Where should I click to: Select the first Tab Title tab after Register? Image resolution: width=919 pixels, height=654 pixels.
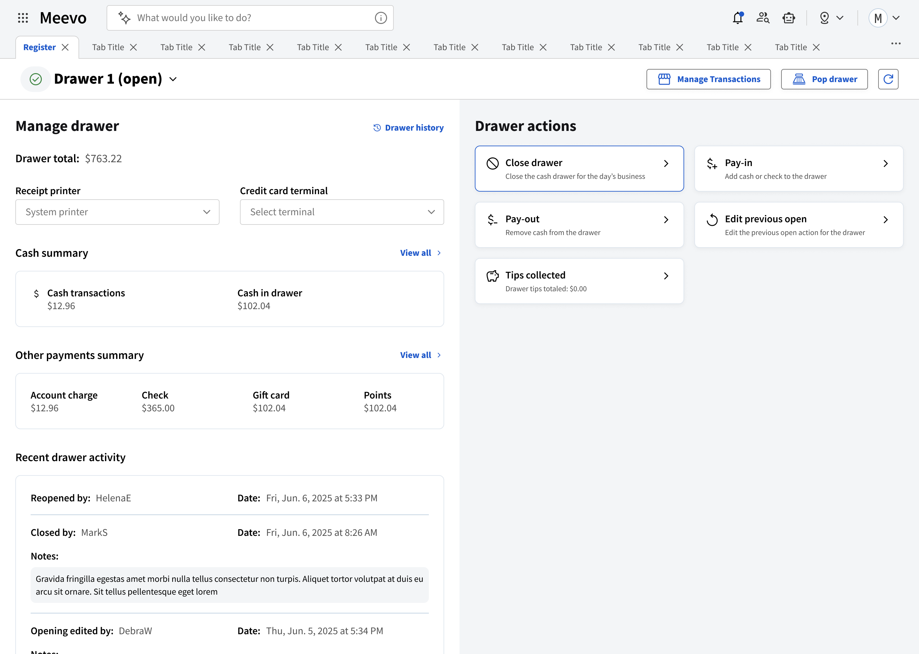(108, 47)
